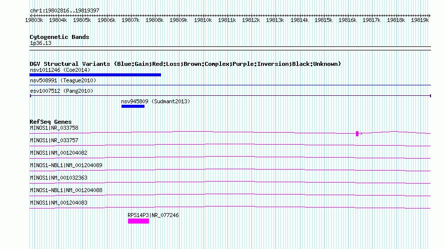The image size is (445, 249).
Task: Click the 19816k ruler tick label
Action: tap(347, 20)
